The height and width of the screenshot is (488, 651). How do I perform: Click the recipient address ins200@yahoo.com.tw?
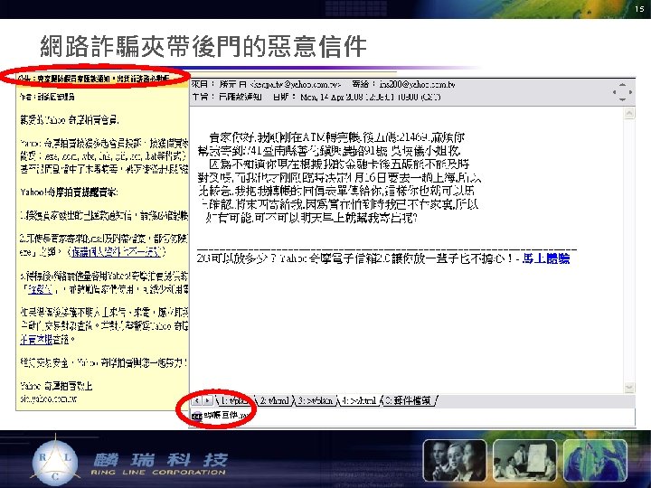coord(417,85)
